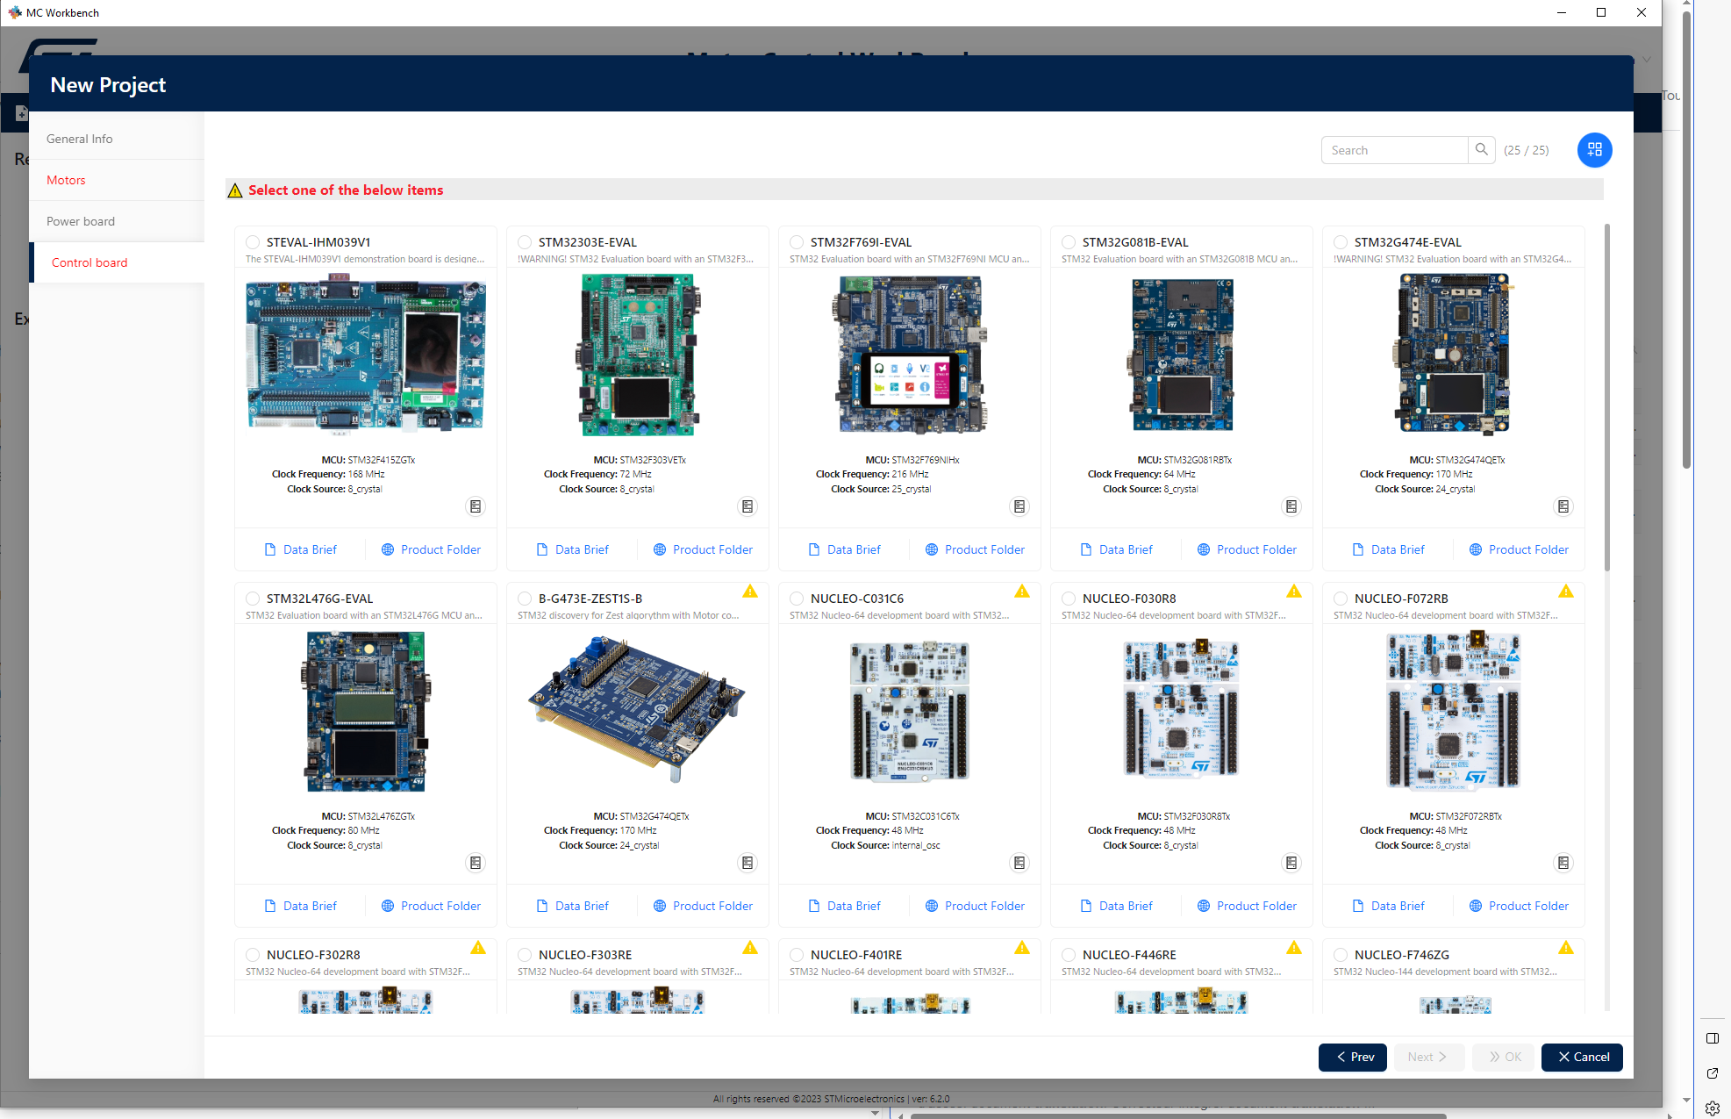Viewport: 1731px width, 1119px height.
Task: Click the MC Workbench icon in the title bar
Action: pos(15,12)
